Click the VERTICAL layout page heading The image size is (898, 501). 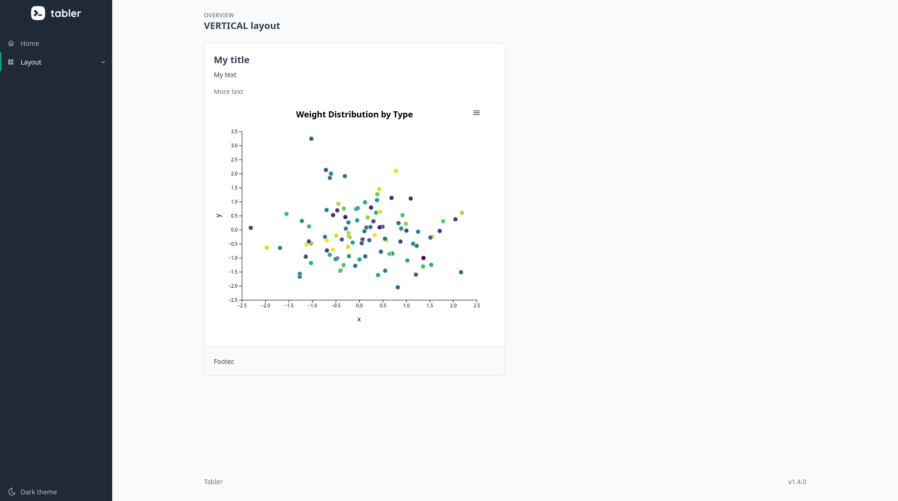pos(242,26)
